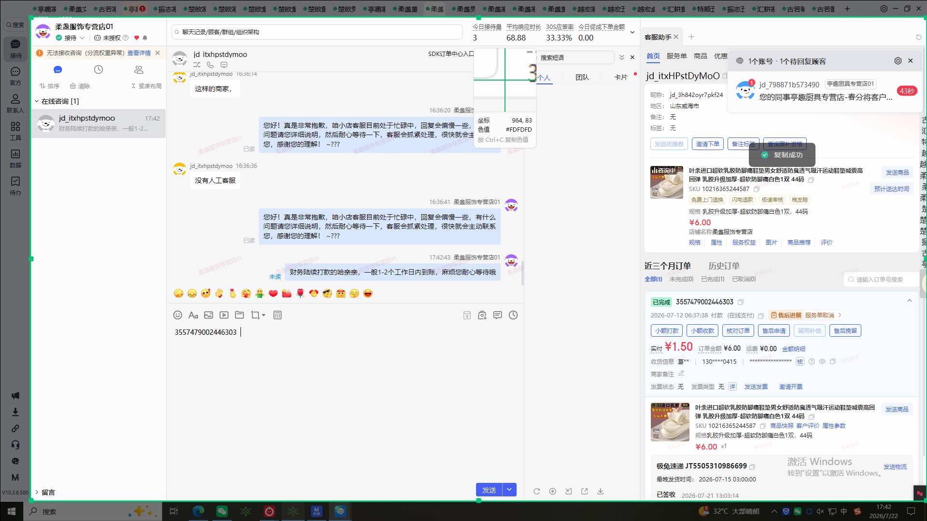
Task: Switch to the 商品 tab
Action: (701, 56)
